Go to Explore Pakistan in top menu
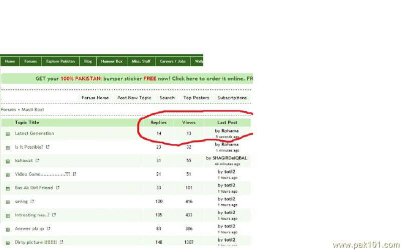The image size is (401, 250). (60, 61)
